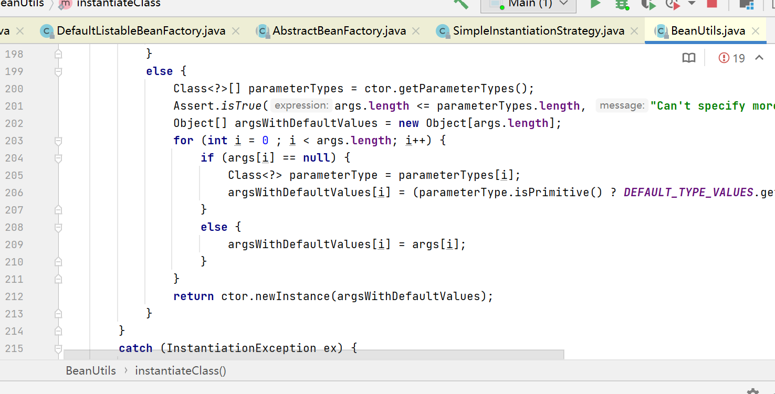
Task: Click fold end marker at line 213
Action: click(x=58, y=314)
